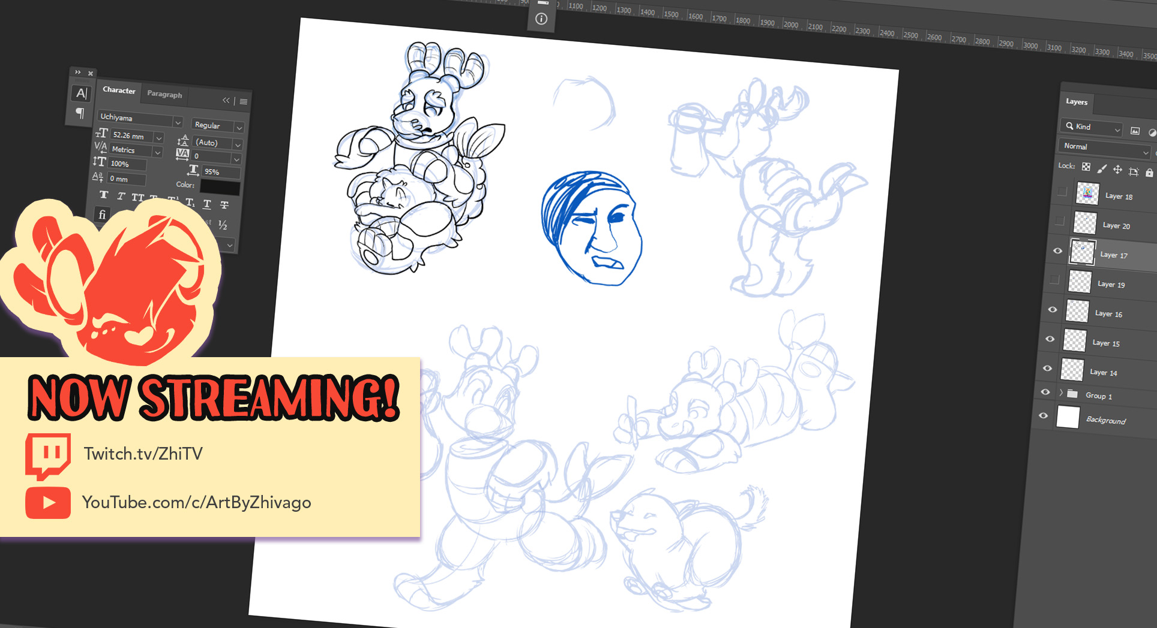
Task: Select Layer 18 thumbnail
Action: pos(1087,194)
